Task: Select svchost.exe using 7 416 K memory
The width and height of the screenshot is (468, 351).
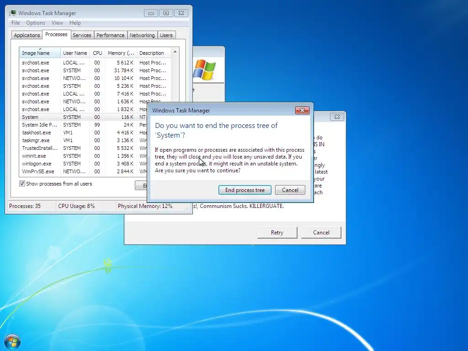Action: (95, 94)
